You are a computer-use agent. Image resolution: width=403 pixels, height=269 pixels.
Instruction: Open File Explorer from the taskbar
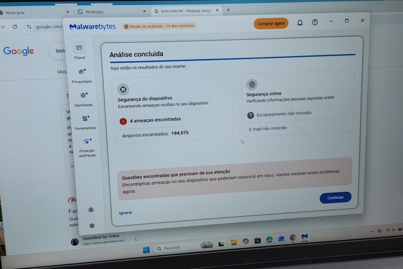(234, 242)
